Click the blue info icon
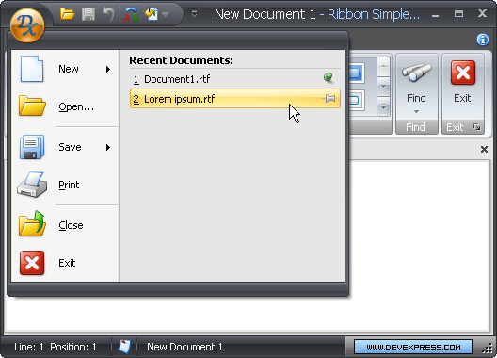 pyautogui.click(x=483, y=40)
